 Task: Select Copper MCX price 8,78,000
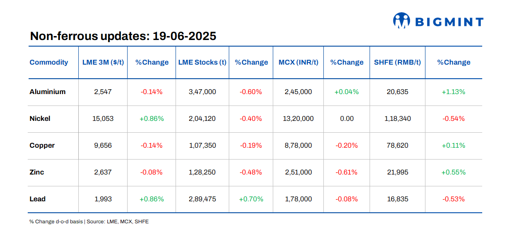tap(298, 145)
